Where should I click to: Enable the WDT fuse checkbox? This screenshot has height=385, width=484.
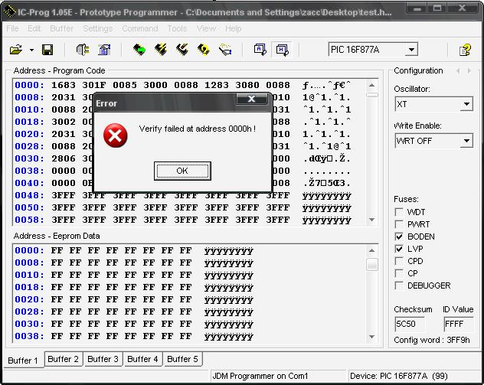pyautogui.click(x=399, y=212)
